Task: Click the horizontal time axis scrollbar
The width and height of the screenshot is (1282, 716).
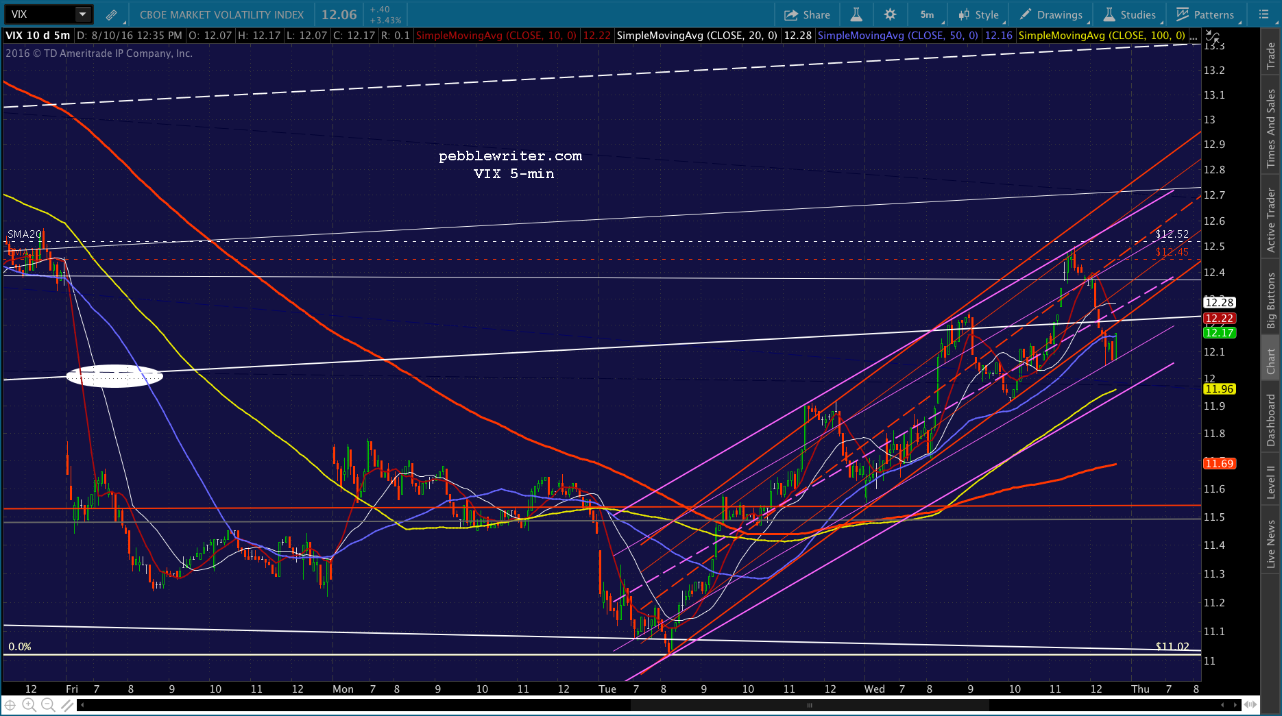Action: tap(809, 705)
